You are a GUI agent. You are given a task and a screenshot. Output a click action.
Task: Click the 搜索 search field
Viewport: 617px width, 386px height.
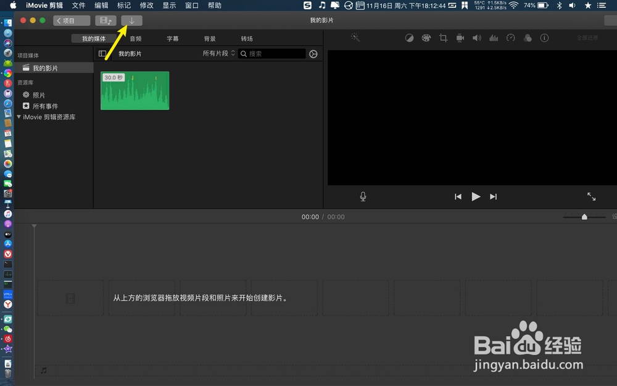272,54
